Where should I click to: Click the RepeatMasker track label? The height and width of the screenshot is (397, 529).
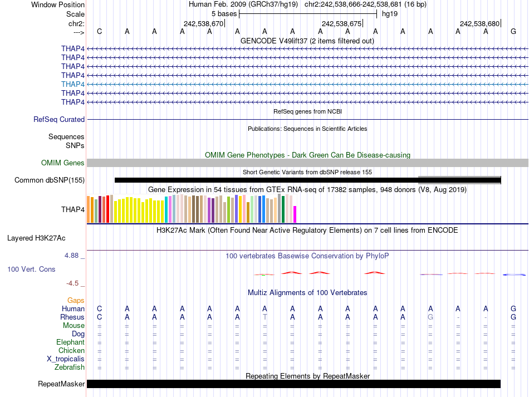[61, 384]
